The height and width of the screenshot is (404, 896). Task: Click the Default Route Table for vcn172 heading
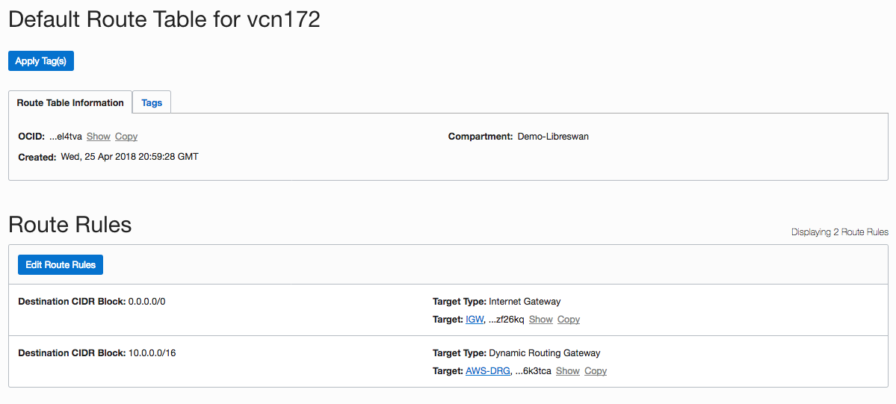coord(164,20)
